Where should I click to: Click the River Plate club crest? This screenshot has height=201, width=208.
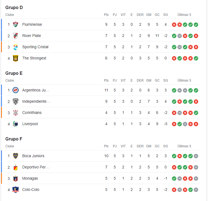pos(16,36)
